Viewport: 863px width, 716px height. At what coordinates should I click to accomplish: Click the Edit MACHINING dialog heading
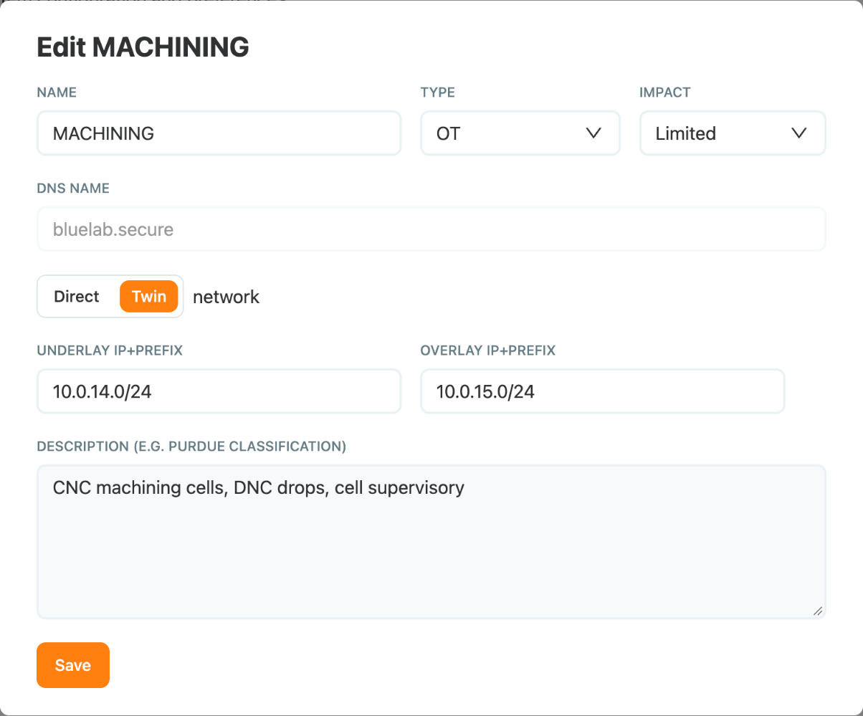click(143, 47)
